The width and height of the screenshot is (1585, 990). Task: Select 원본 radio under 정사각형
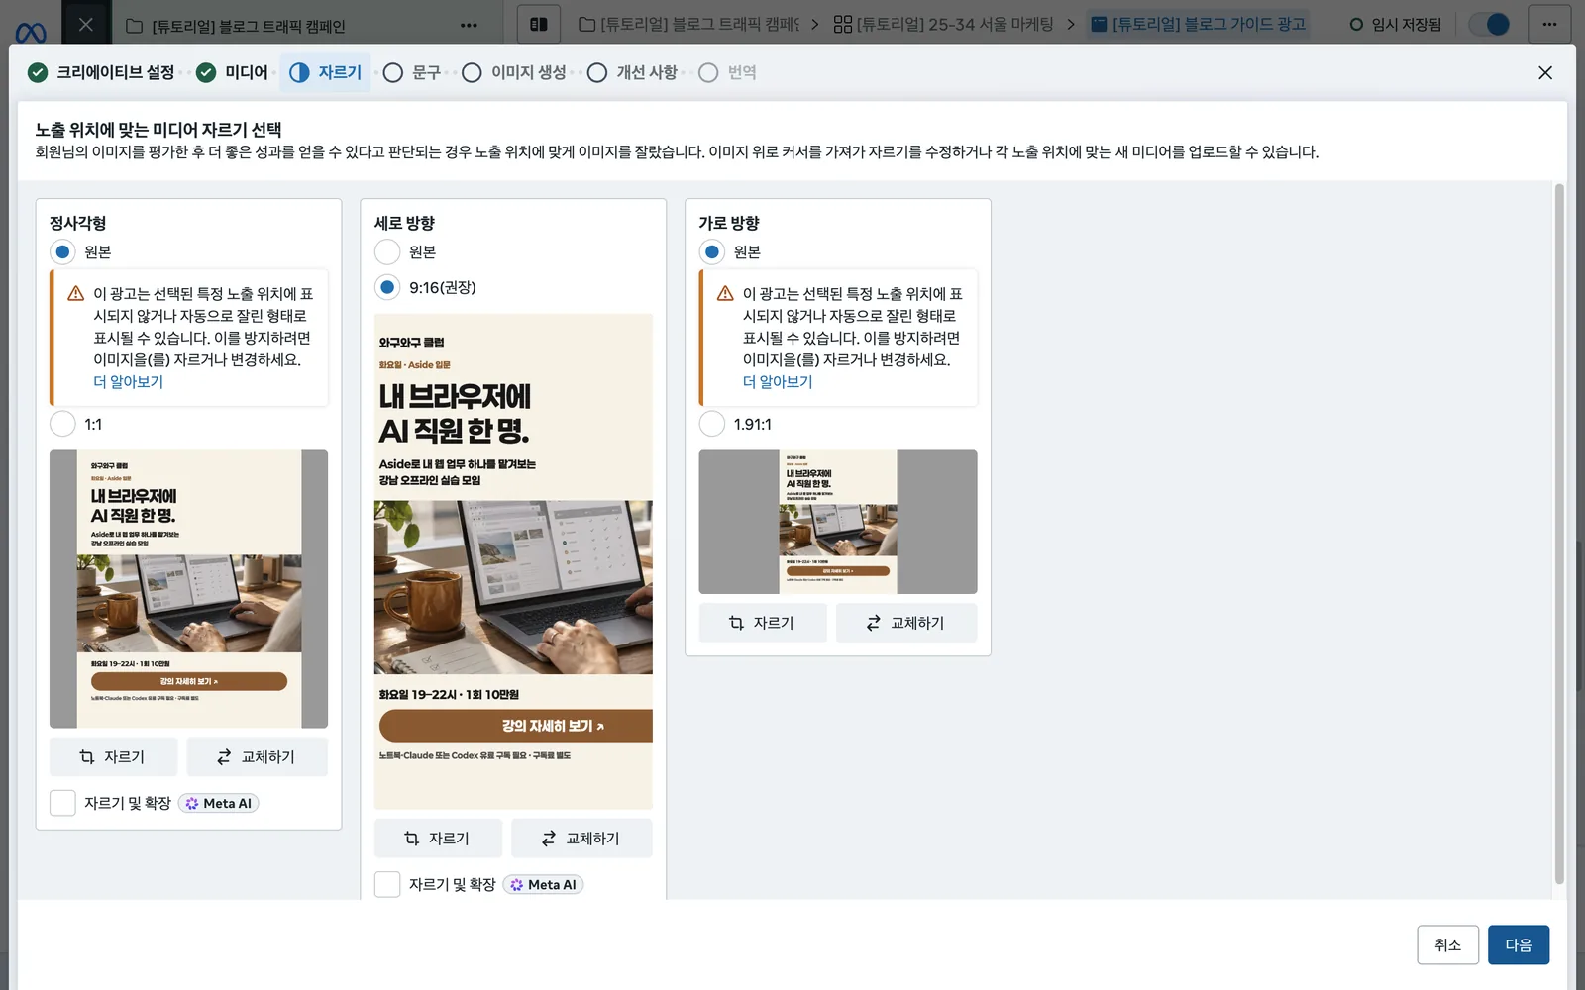pos(62,251)
